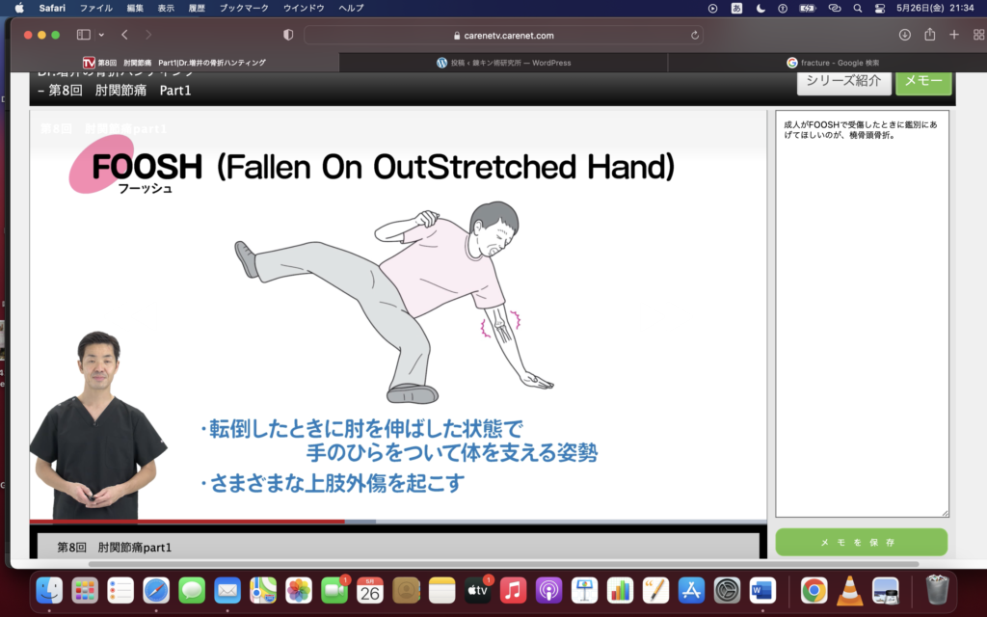
Task: Open a new tab with plus icon
Action: (954, 35)
